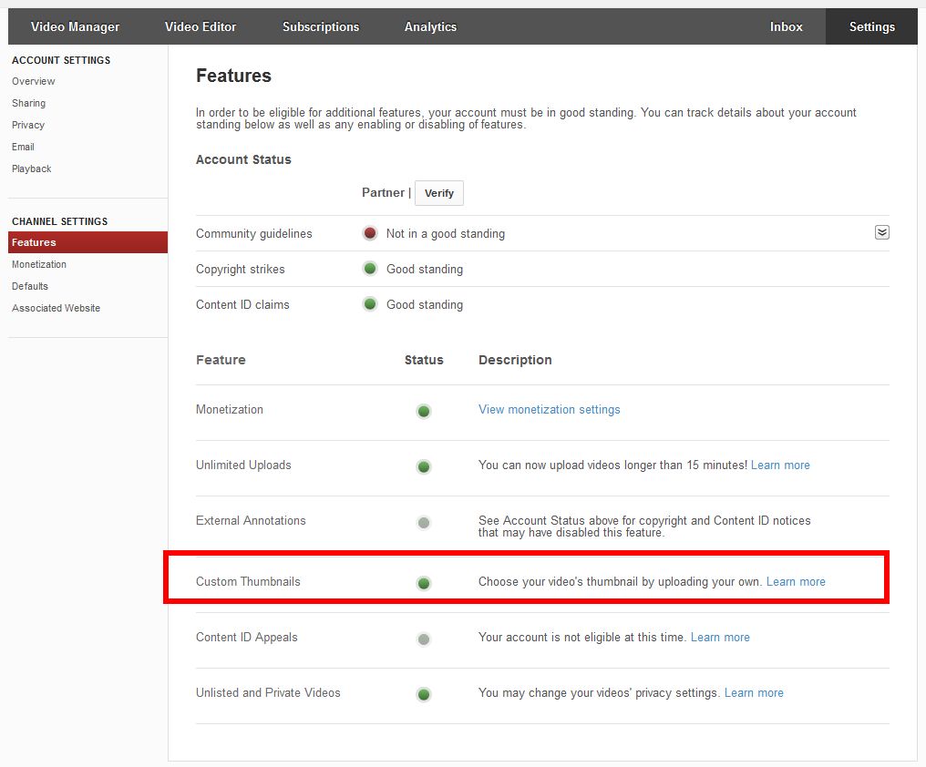Go to Sharing settings
This screenshot has width=926, height=767.
click(x=28, y=103)
